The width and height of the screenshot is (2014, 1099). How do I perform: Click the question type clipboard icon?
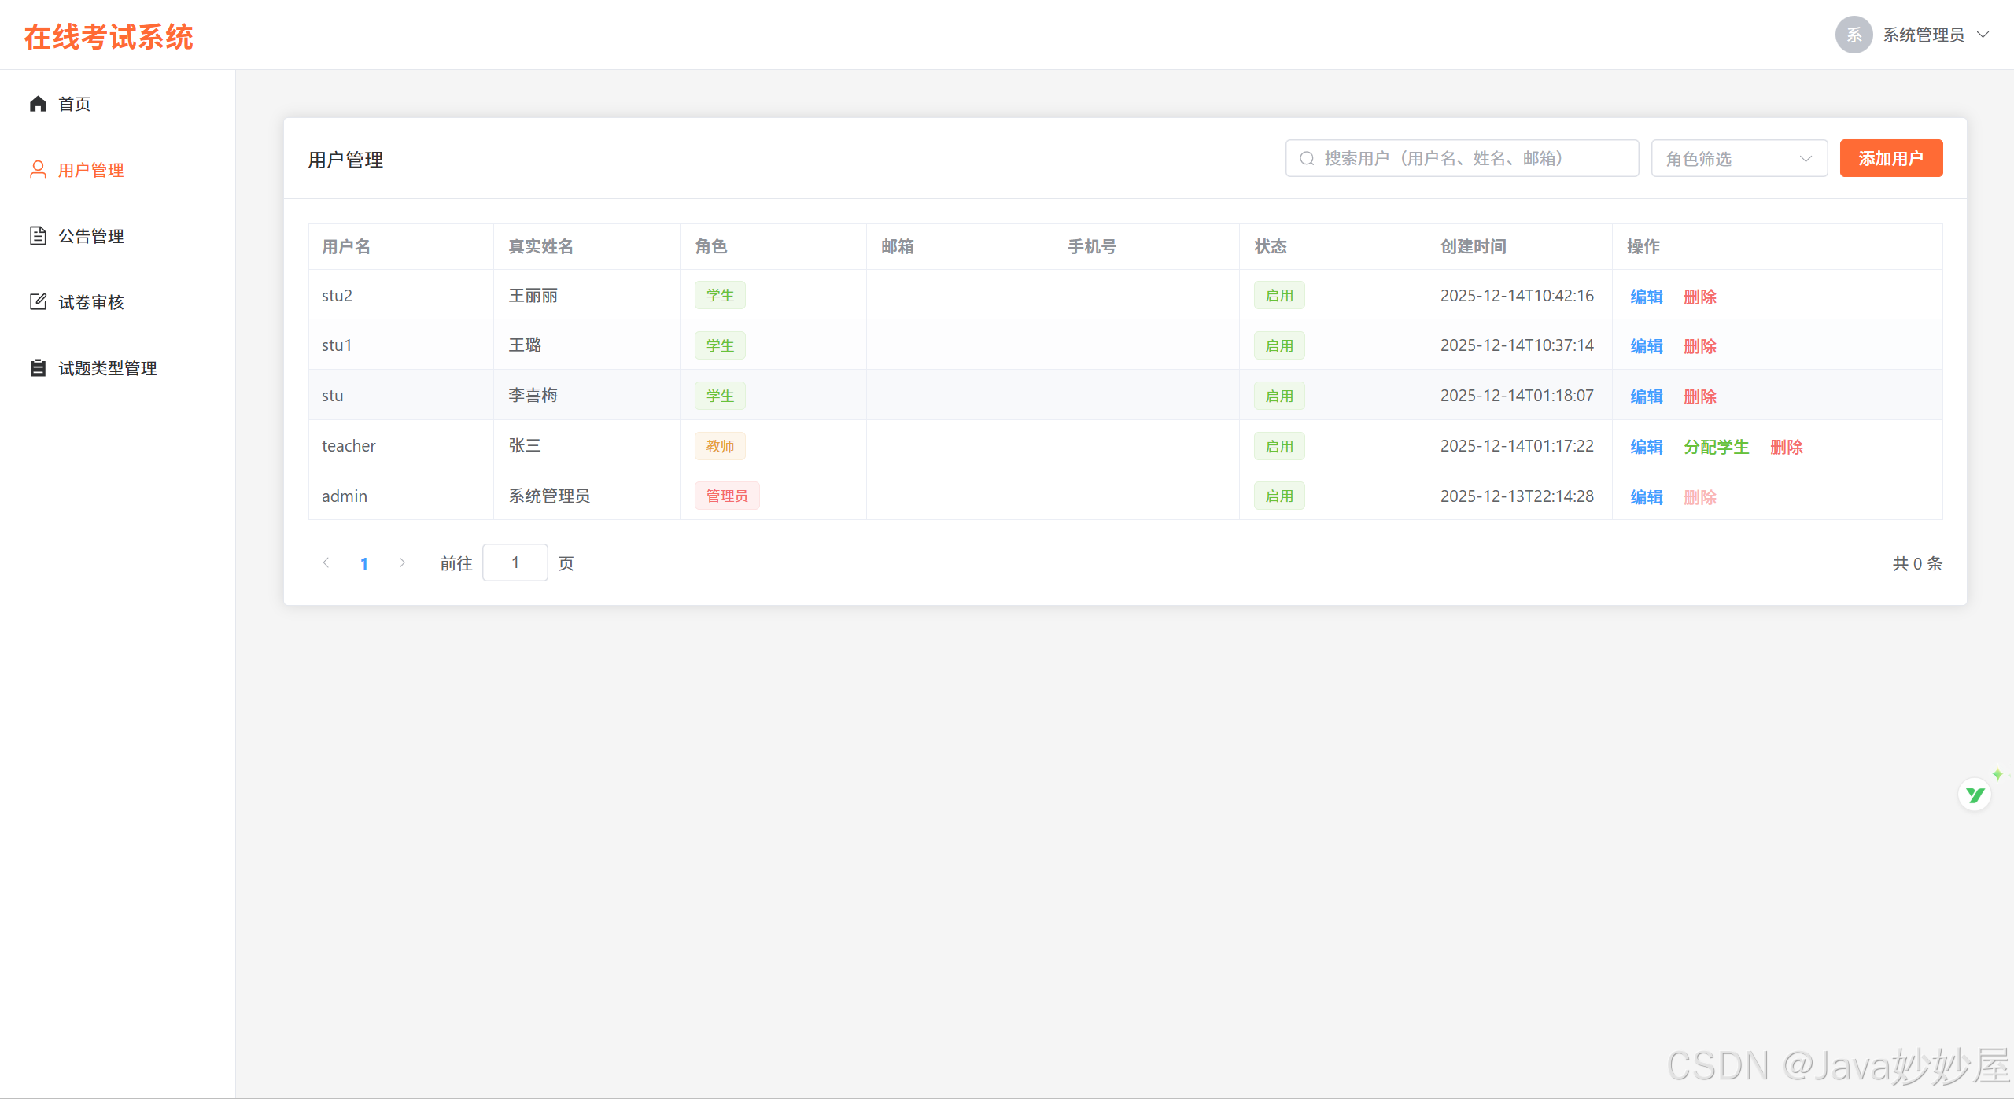click(38, 368)
